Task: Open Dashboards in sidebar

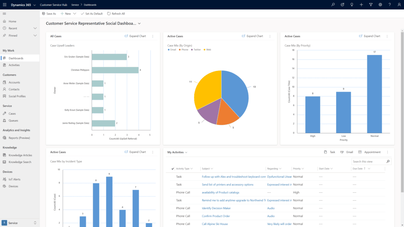Action: pyautogui.click(x=20, y=58)
